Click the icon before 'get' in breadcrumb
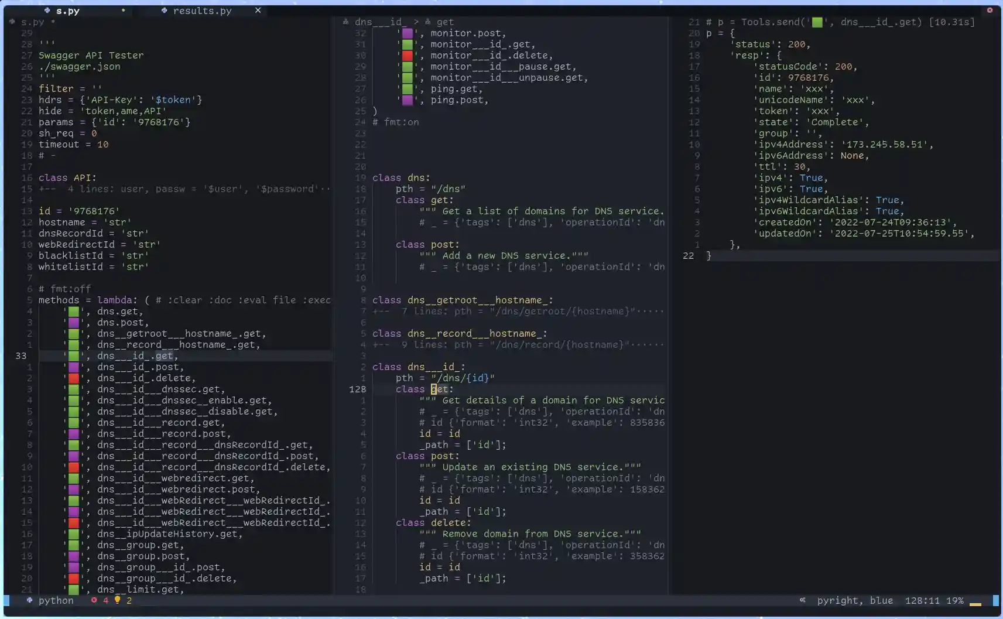 (427, 22)
